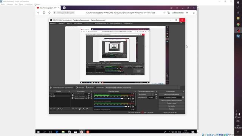The width and height of the screenshot is (242, 136).
Task: Move source up with arrow under Sources list
Action: 84,109
